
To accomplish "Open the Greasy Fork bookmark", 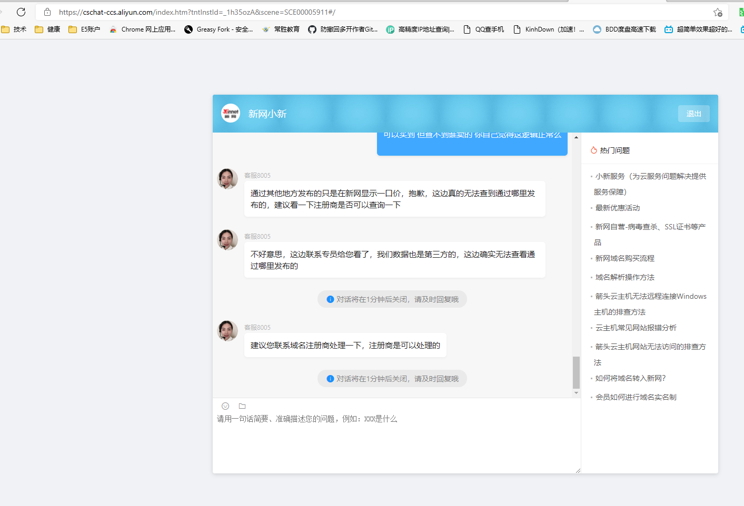I will coord(219,29).
